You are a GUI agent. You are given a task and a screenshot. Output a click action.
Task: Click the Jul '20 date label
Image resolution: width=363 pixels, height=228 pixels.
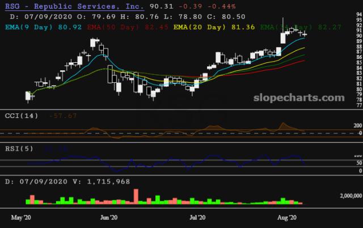pos(197,217)
